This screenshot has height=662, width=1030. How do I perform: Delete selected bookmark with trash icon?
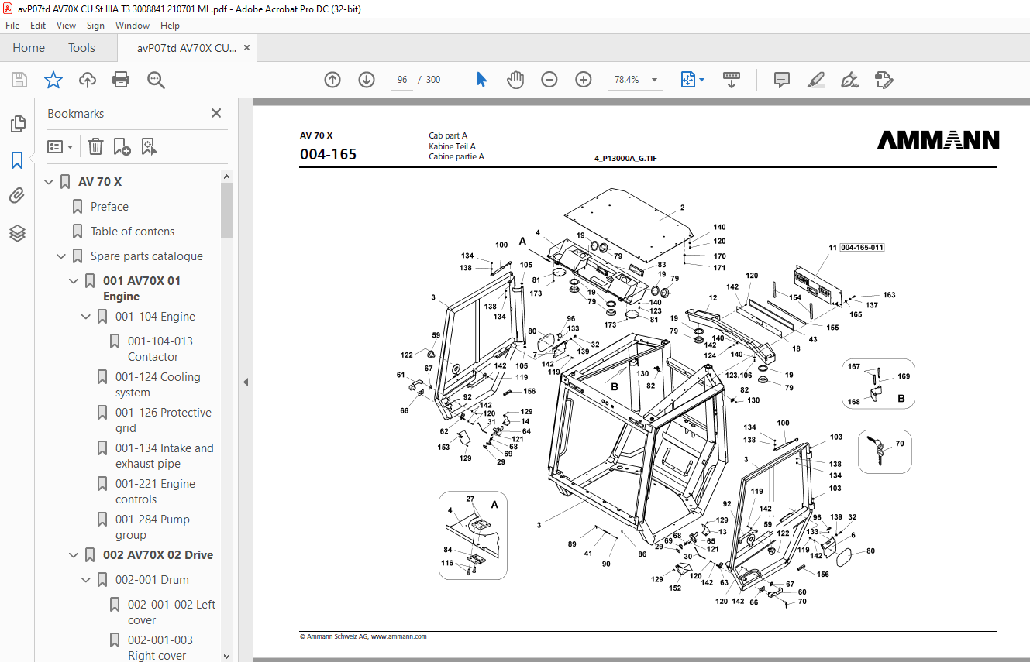(95, 146)
